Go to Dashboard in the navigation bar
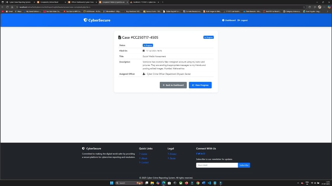 tap(229, 20)
